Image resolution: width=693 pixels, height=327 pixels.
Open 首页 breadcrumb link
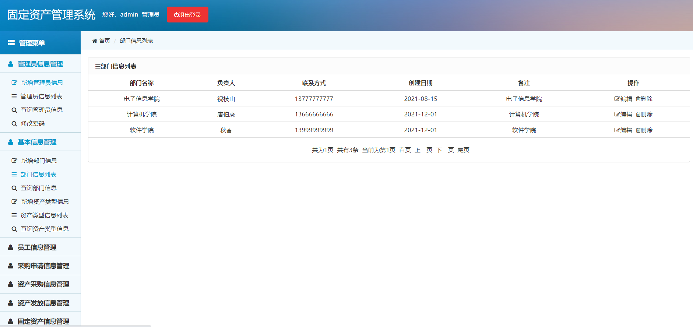101,41
